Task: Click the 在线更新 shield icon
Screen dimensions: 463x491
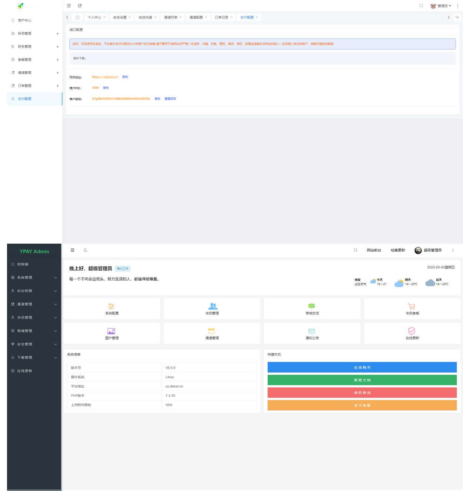Action: tap(411, 331)
